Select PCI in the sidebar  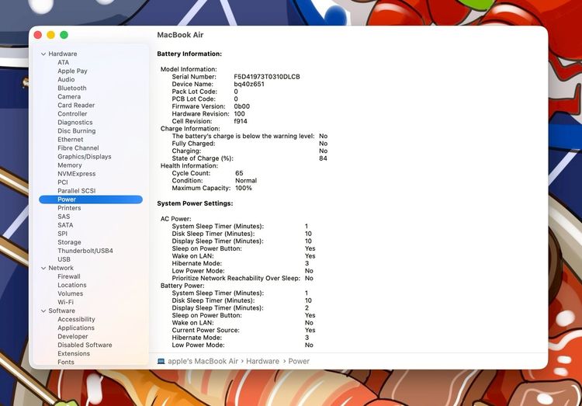coord(63,182)
